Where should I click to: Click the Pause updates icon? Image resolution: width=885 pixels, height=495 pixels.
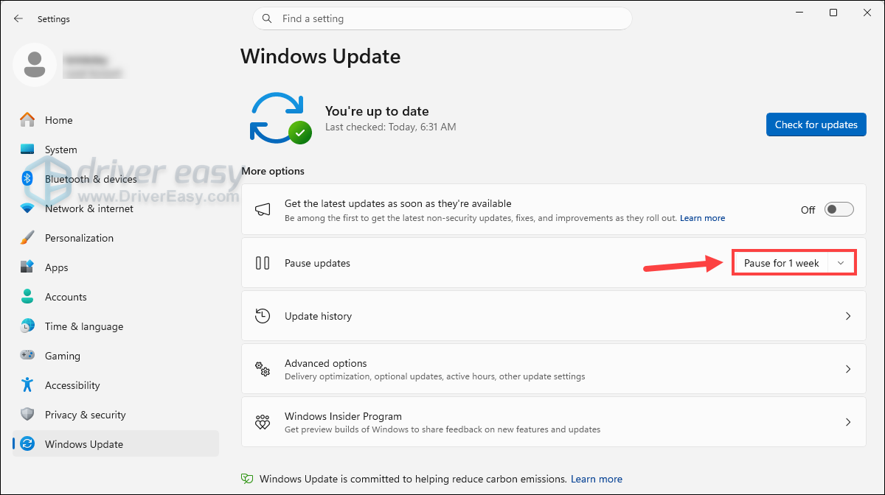pyautogui.click(x=263, y=263)
